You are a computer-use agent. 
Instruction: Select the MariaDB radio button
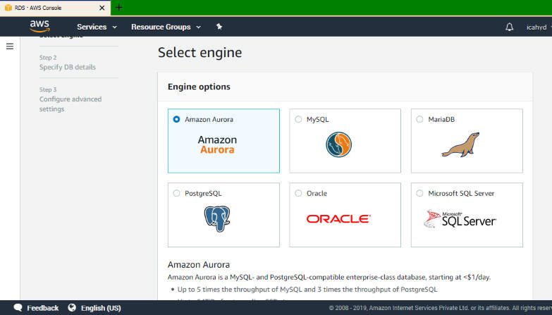pos(419,119)
